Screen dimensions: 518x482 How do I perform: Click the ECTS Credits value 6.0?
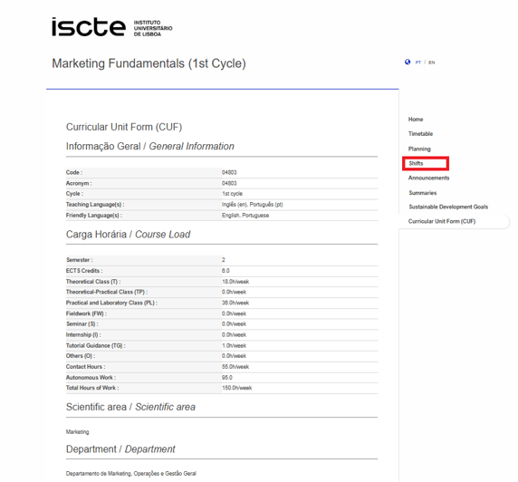tap(225, 271)
